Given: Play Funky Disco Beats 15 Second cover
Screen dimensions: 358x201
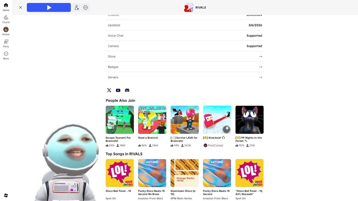Looking at the screenshot, I should (217, 173).
